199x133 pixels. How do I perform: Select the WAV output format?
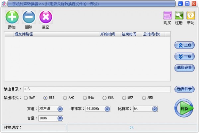pos(26,98)
